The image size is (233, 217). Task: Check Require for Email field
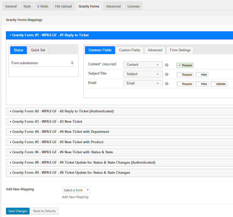[185, 84]
